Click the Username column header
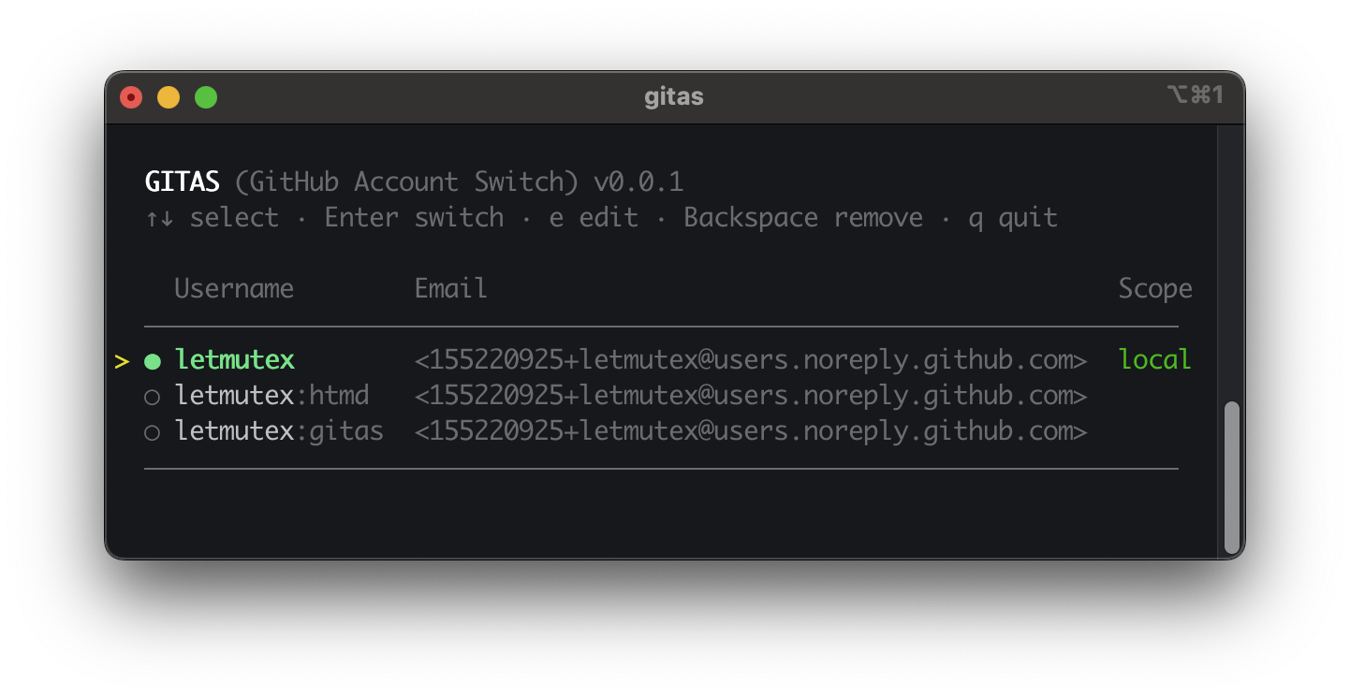The height and width of the screenshot is (698, 1350). coord(234,288)
